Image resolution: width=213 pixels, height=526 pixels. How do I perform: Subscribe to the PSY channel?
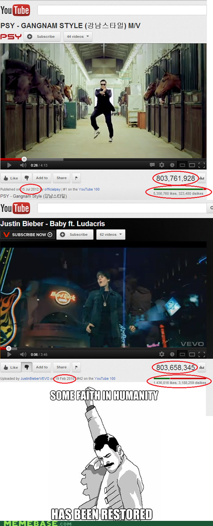42,36
